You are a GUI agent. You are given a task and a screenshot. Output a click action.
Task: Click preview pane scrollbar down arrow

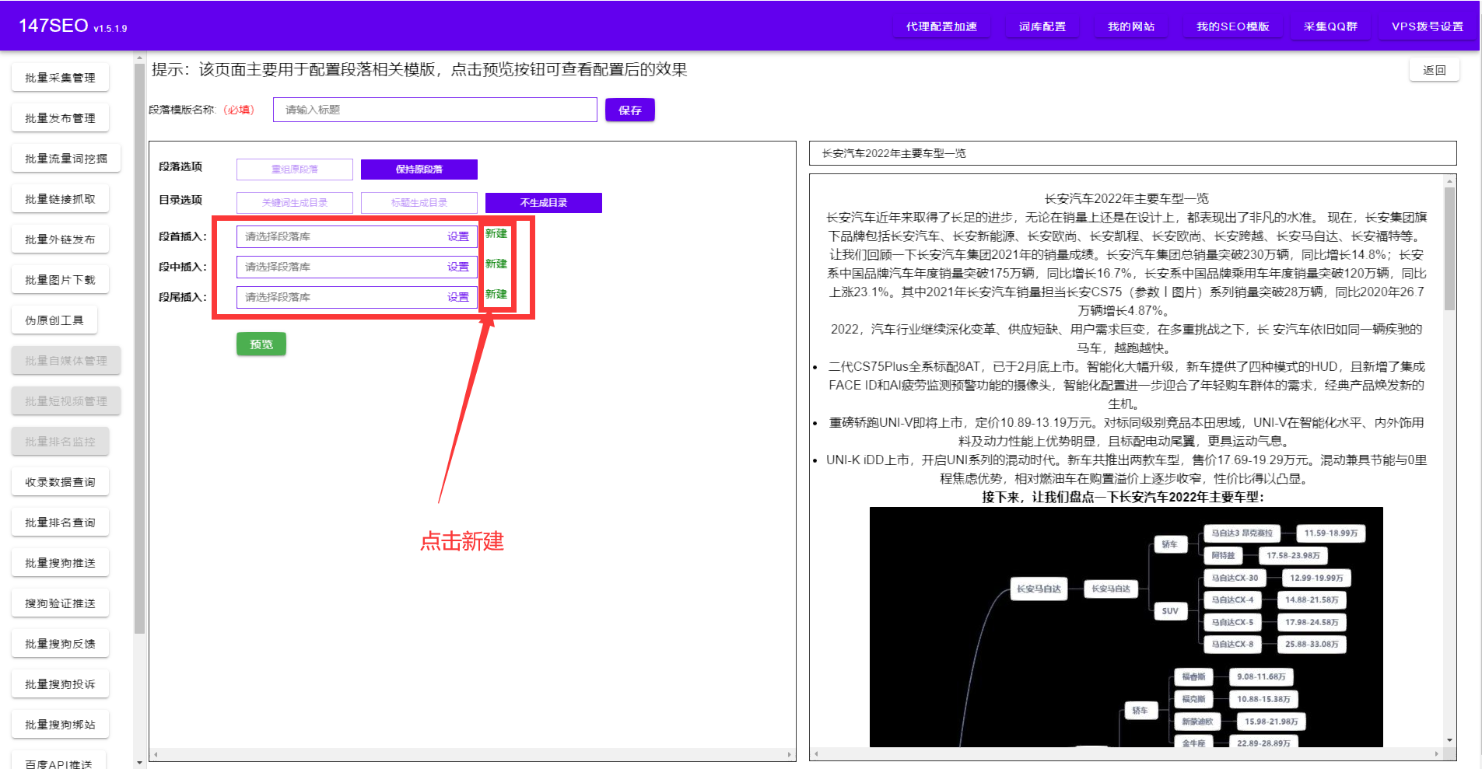(1449, 740)
